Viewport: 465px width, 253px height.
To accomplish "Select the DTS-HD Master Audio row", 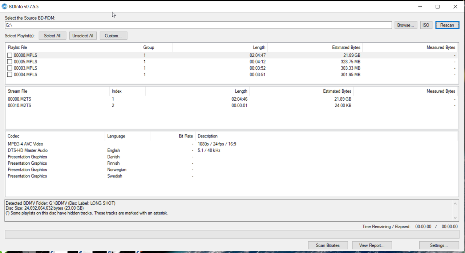I will (x=232, y=150).
